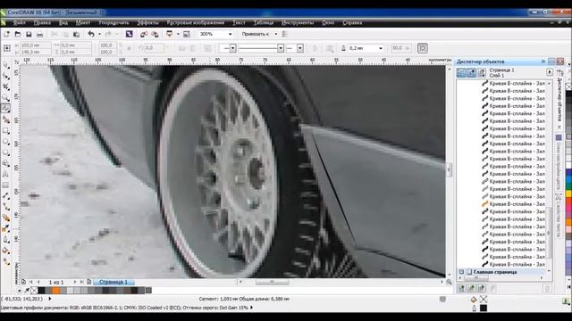Select the Shape tool

point(6,76)
